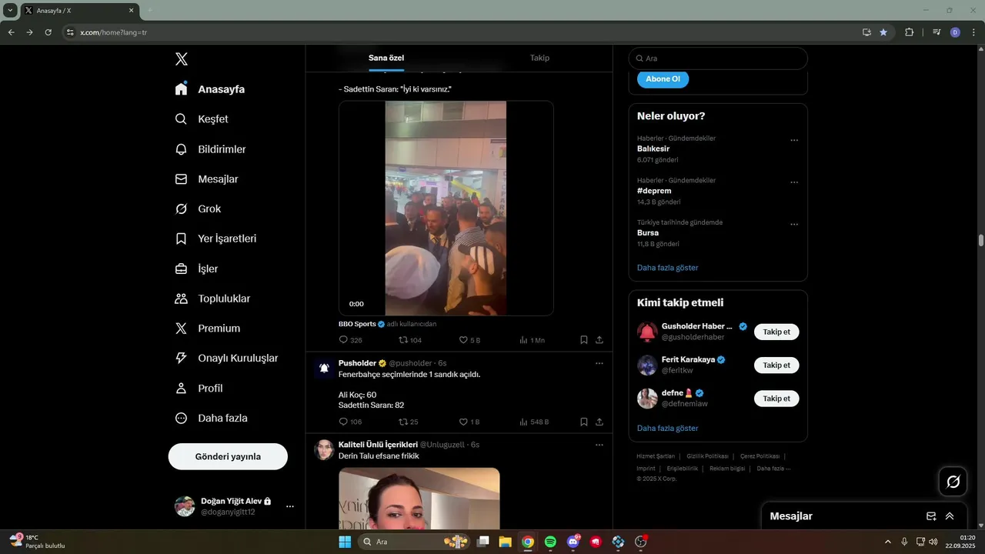Viewport: 985px width, 554px height.
Task: Open Chrome extensions puzzle icon
Action: 910,32
